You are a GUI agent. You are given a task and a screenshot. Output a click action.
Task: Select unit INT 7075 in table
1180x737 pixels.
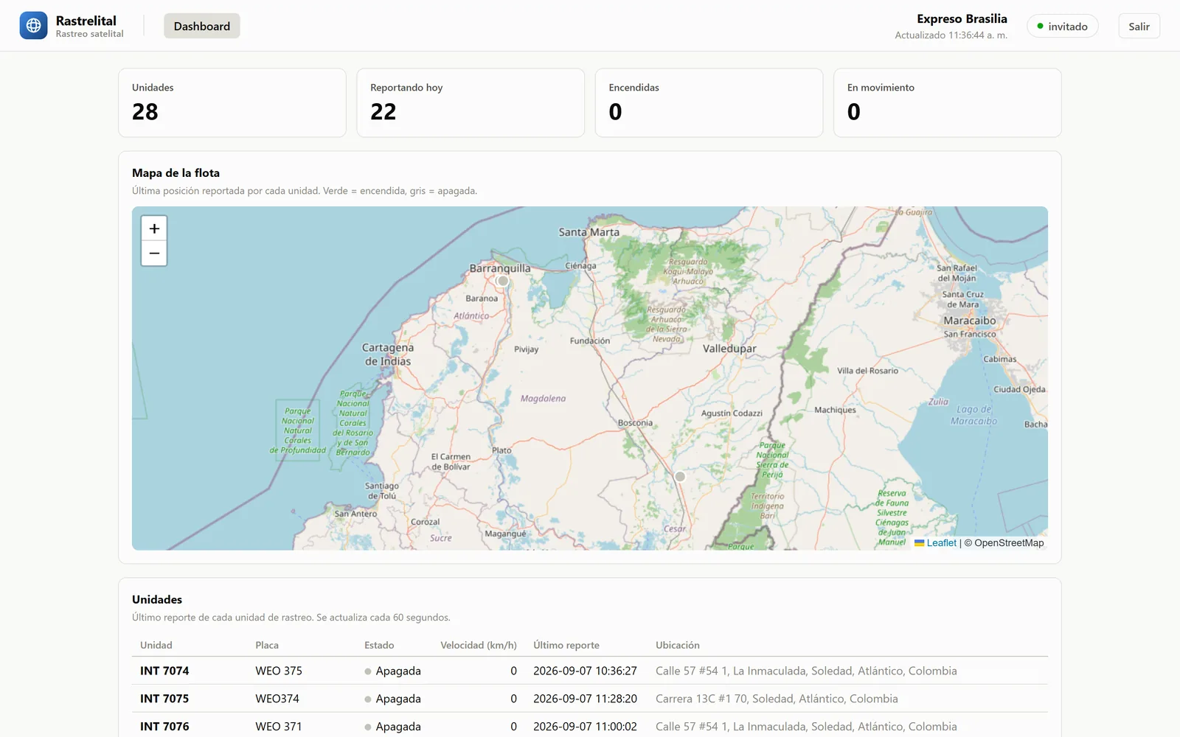point(164,699)
